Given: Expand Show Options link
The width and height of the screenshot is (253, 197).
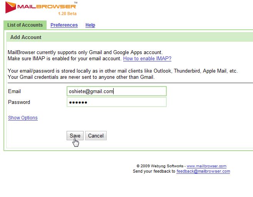Looking at the screenshot, I should point(23,118).
